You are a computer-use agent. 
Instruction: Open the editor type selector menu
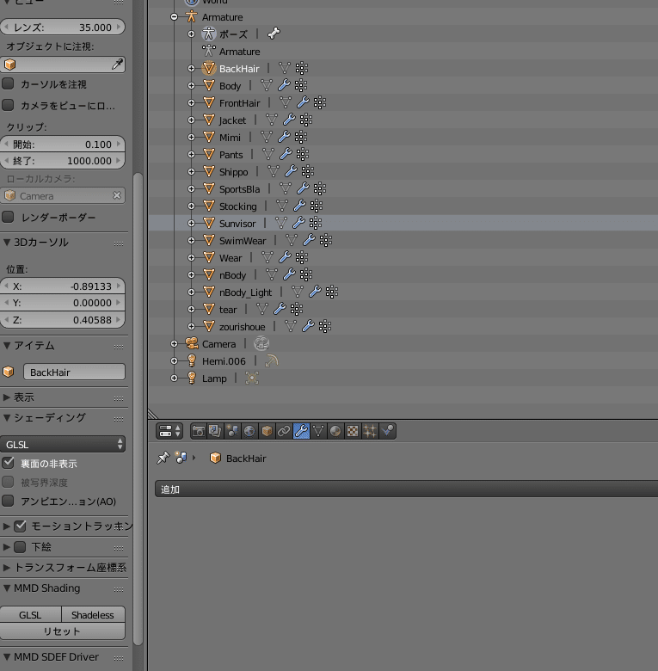(x=169, y=431)
